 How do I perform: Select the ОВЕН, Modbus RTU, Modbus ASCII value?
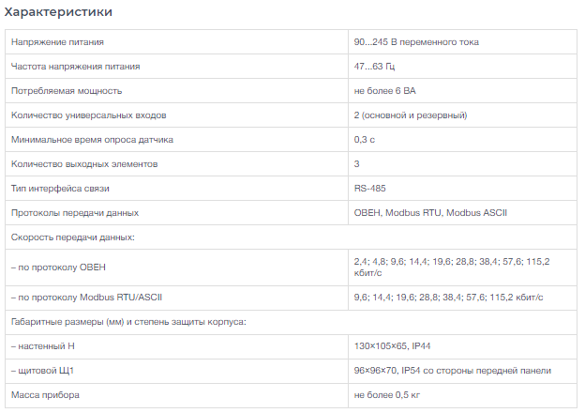430,213
